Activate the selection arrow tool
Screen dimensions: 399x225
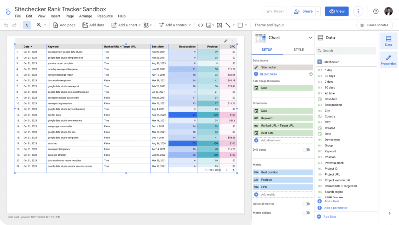pyautogui.click(x=27, y=25)
